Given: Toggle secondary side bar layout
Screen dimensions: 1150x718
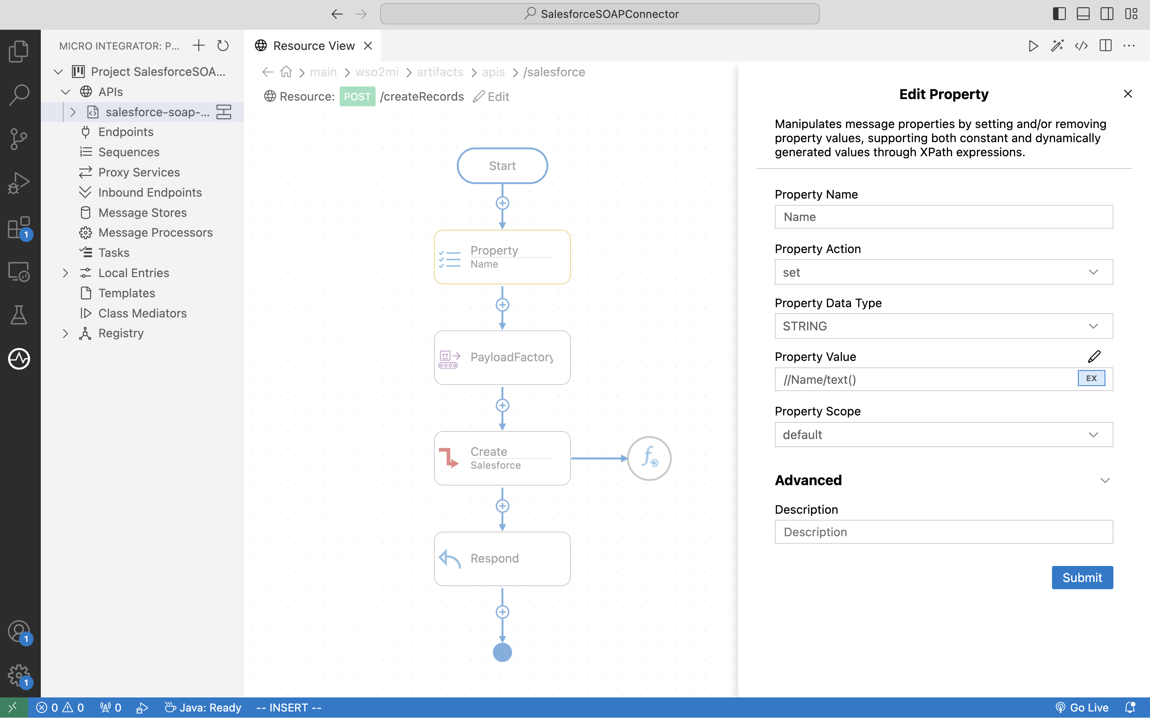Looking at the screenshot, I should coord(1107,14).
